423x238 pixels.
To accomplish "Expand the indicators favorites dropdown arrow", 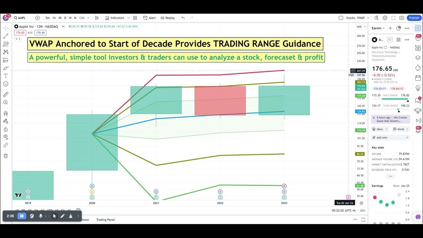I will pyautogui.click(x=128, y=18).
